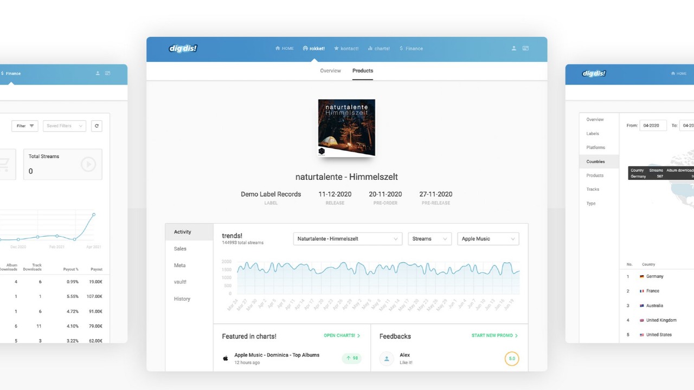The height and width of the screenshot is (390, 694).
Task: Open charts! in the top navigation
Action: click(379, 49)
